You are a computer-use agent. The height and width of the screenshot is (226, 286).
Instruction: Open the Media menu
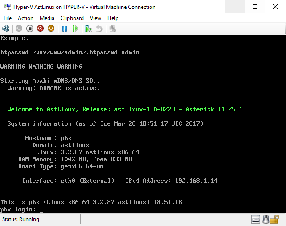[x=47, y=18]
